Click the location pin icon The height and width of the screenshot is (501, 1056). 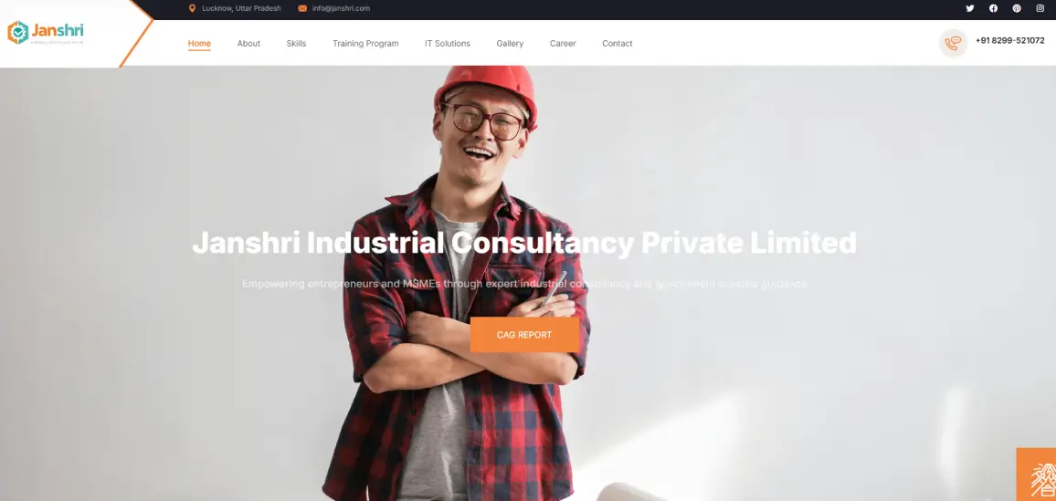coord(192,8)
